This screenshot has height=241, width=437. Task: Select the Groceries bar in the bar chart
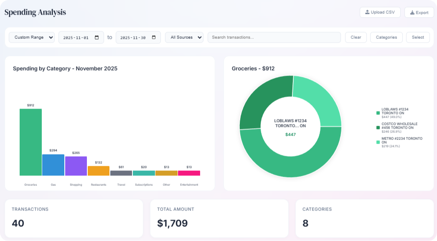30,142
